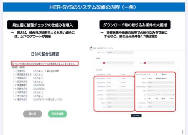
Task: Click the slide page number 3
Action: coord(182,132)
